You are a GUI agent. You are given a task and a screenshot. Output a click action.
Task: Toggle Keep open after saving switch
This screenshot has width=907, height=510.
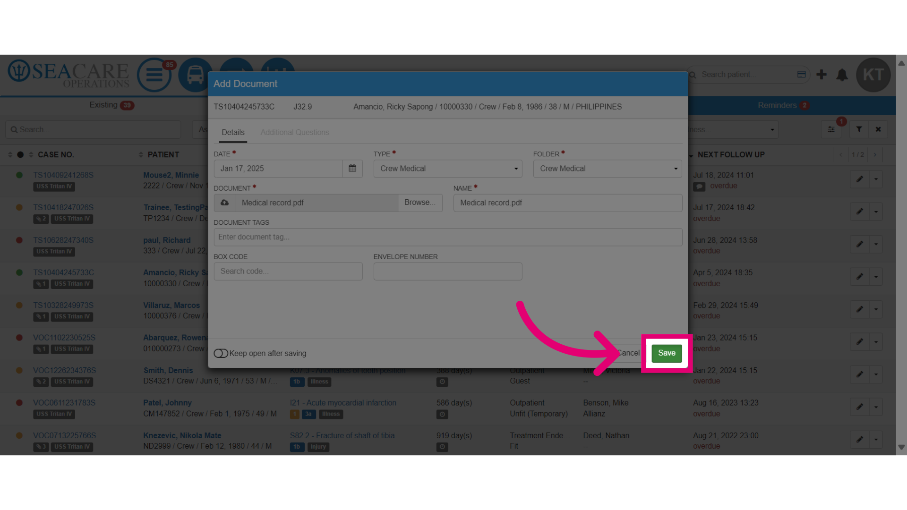(221, 353)
